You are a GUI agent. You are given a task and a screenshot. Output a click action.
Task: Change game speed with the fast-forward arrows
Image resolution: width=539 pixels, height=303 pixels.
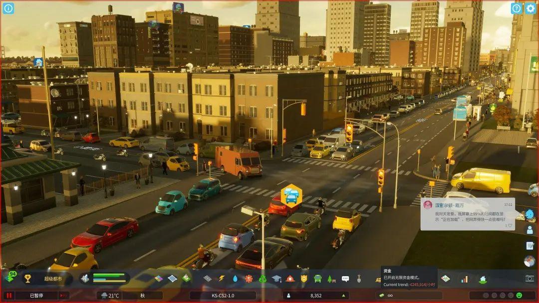63,296
